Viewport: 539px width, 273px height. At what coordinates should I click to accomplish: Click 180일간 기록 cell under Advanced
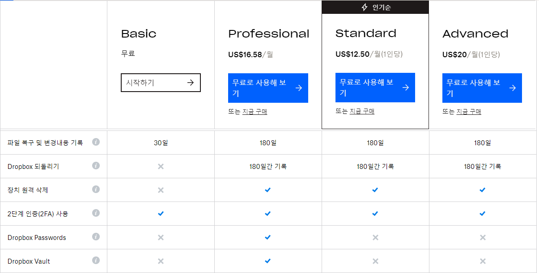coord(482,167)
